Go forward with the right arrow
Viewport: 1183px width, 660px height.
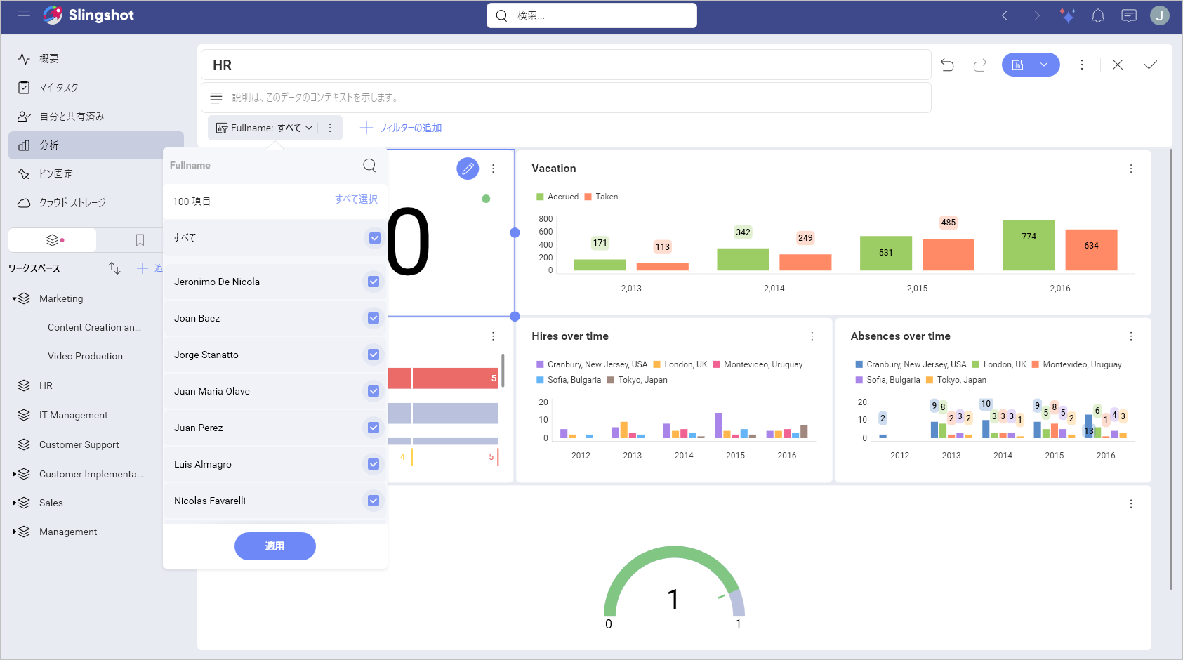point(1036,15)
